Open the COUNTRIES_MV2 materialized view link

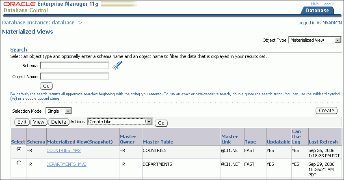pyautogui.click(x=64, y=150)
